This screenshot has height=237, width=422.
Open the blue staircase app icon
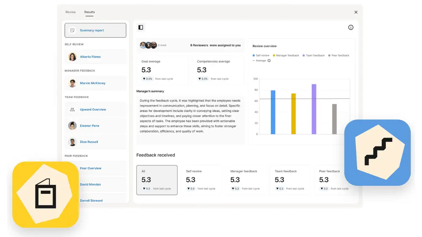click(x=377, y=152)
